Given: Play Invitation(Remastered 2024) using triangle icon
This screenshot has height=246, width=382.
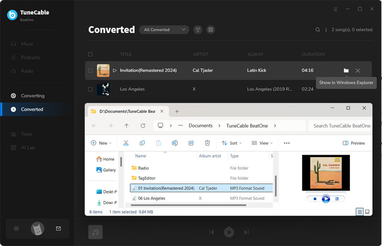Looking at the screenshot, I should point(115,71).
